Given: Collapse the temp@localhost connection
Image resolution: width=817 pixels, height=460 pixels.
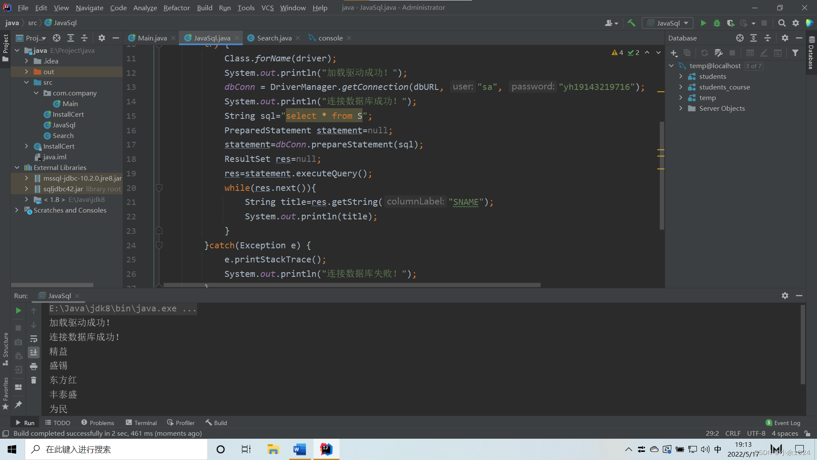Looking at the screenshot, I should [x=672, y=66].
